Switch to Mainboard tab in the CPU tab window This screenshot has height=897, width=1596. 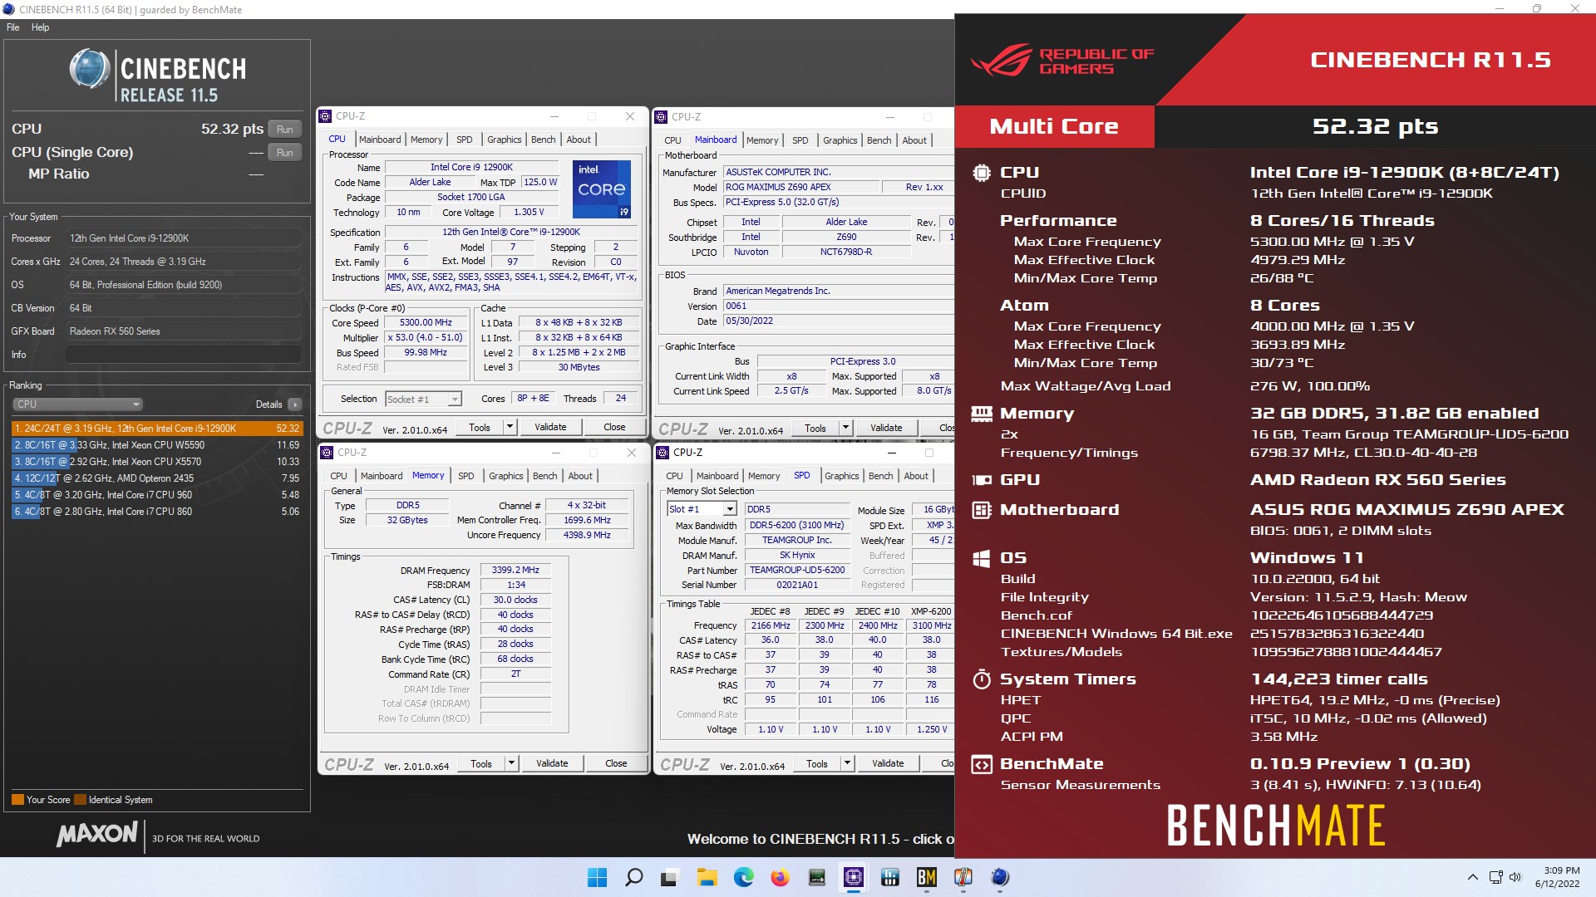[x=380, y=140]
